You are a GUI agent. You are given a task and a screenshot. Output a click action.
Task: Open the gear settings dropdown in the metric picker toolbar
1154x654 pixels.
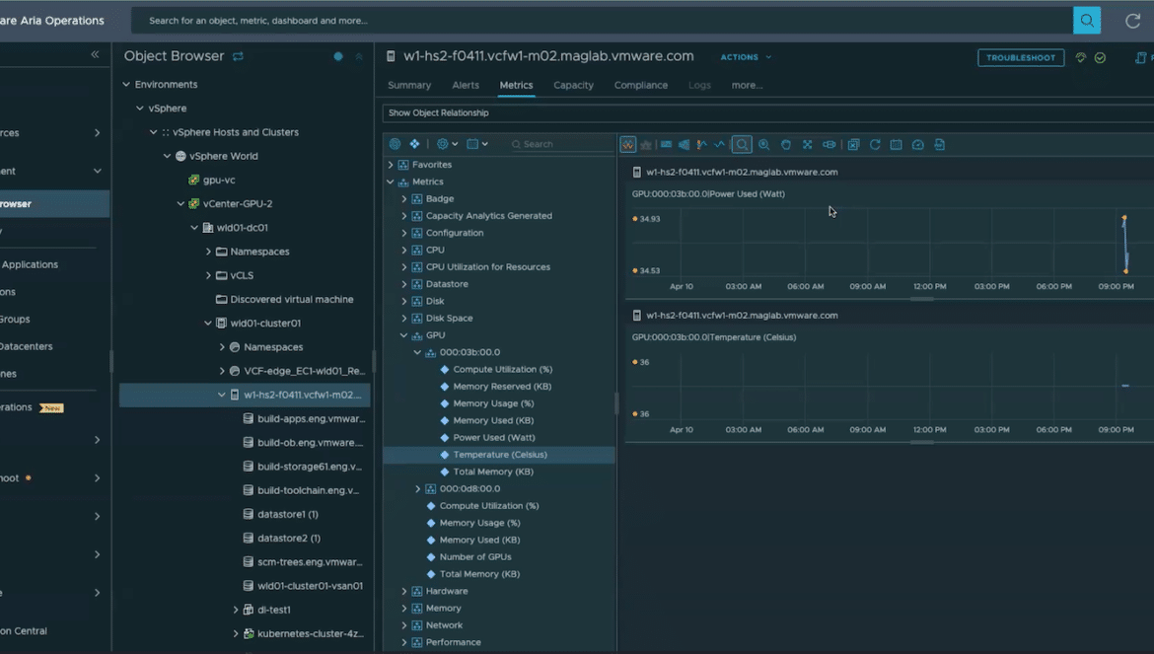tap(447, 144)
